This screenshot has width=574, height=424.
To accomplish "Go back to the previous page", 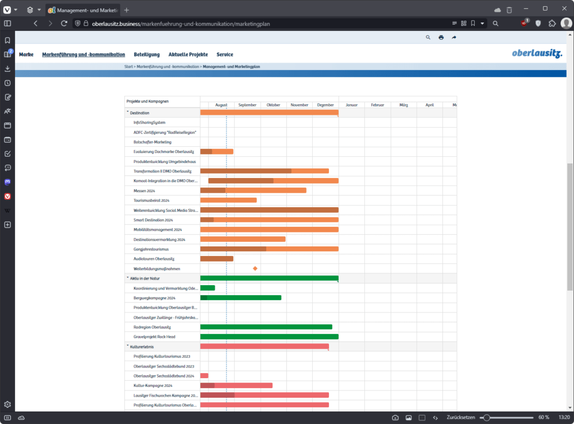I will coord(35,24).
